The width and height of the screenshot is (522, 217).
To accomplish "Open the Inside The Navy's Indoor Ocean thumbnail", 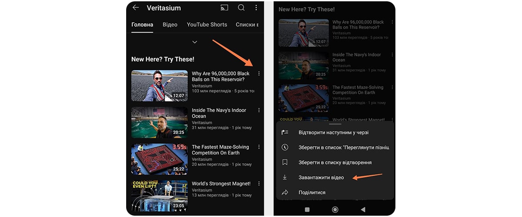I will (x=159, y=122).
